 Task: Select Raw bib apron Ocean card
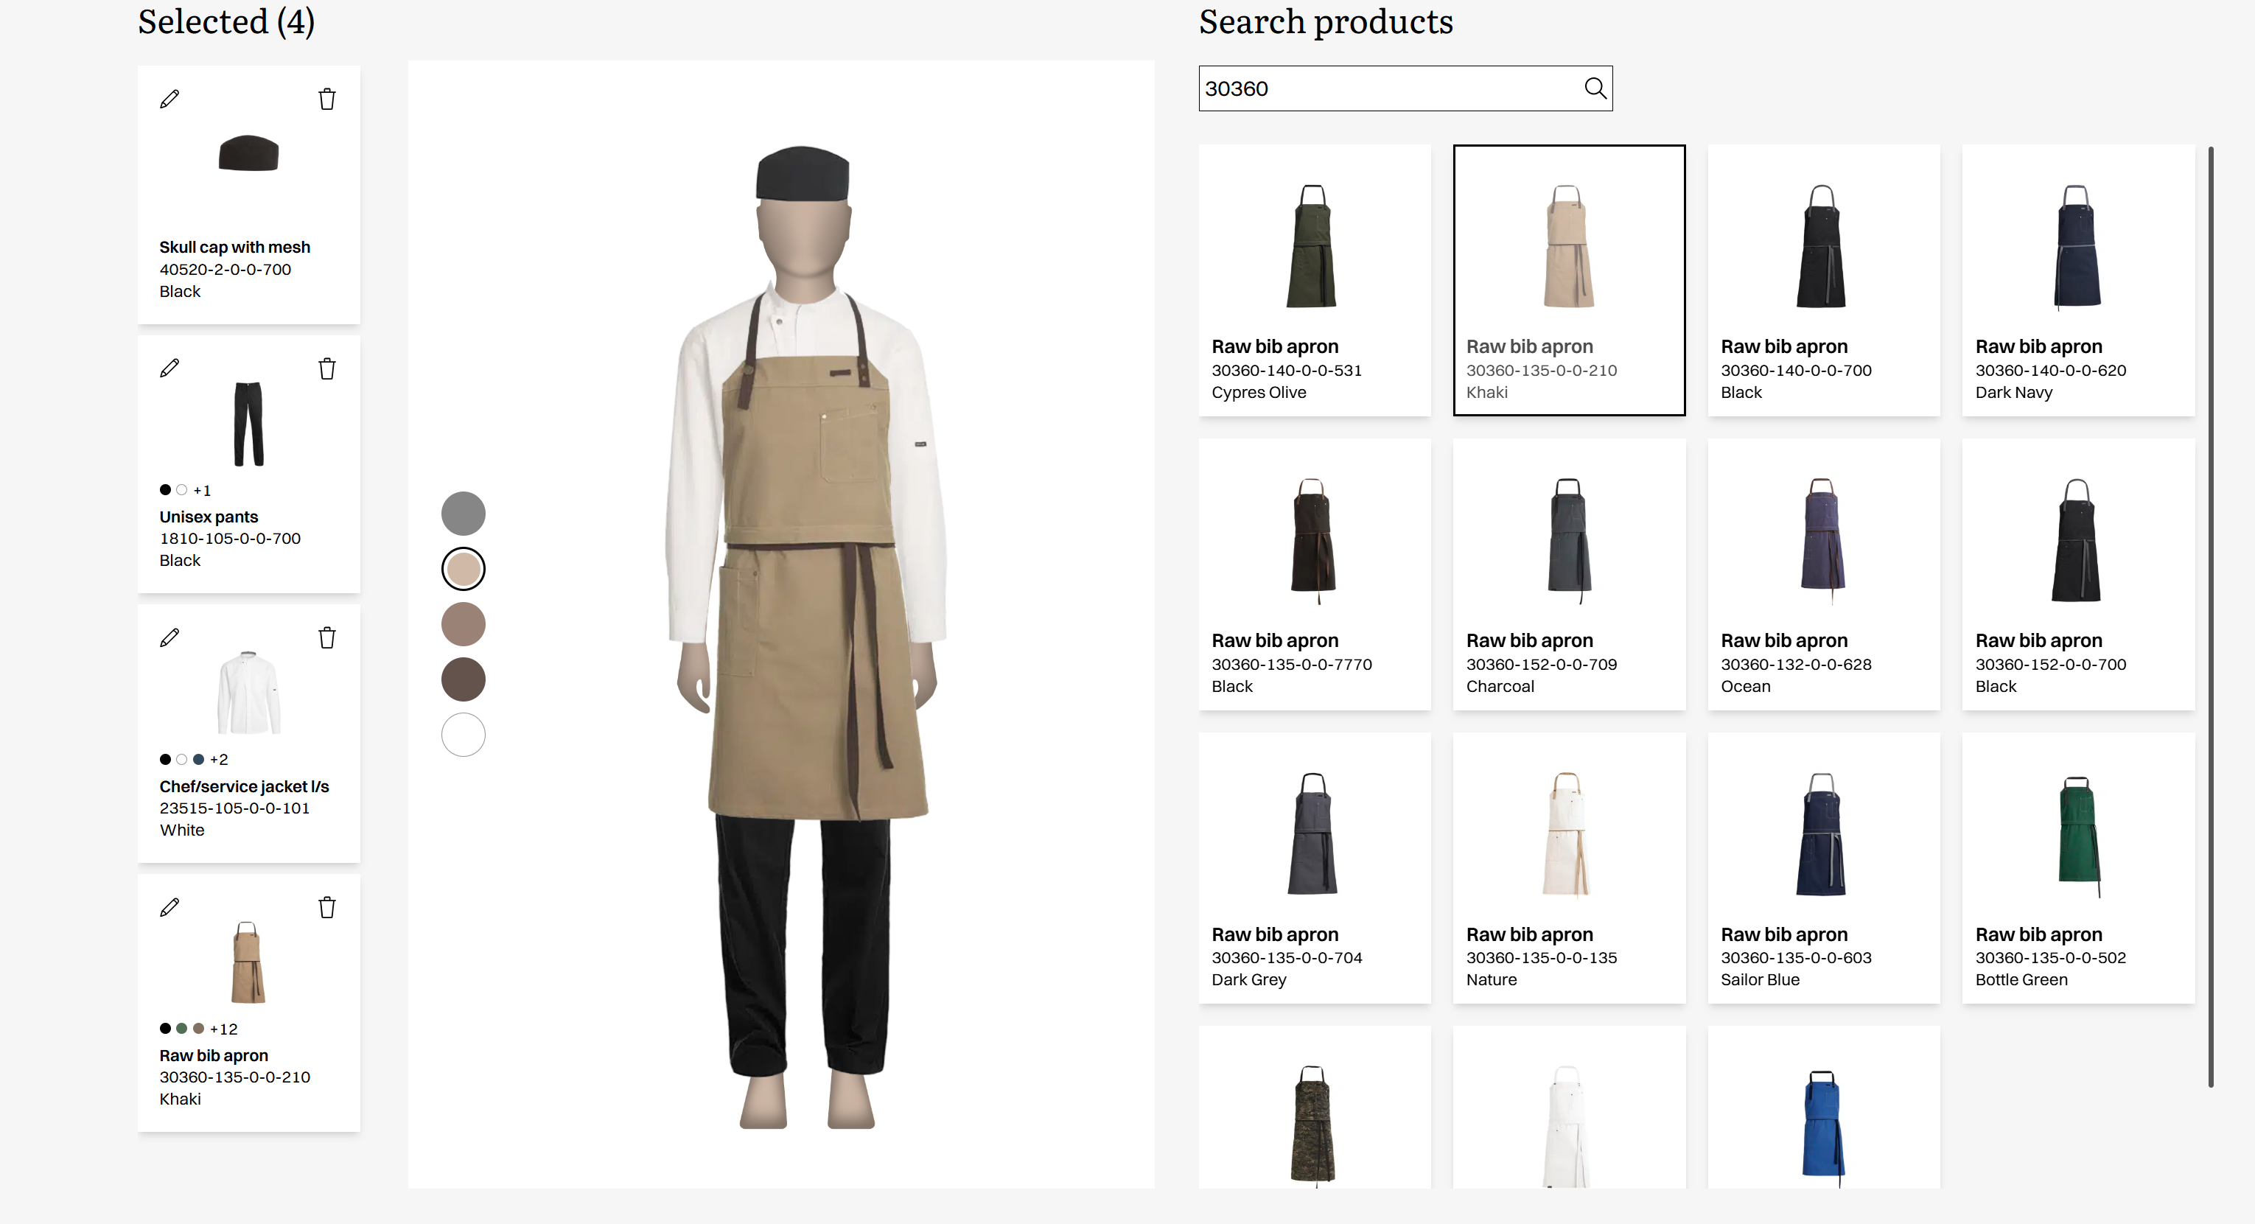click(x=1825, y=574)
